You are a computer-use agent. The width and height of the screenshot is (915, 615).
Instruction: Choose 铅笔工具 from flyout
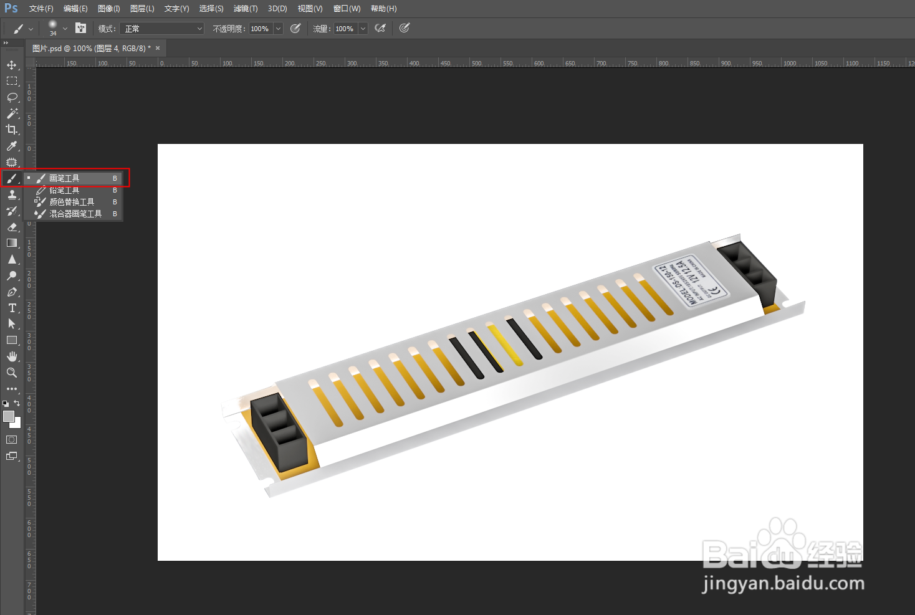pyautogui.click(x=73, y=190)
